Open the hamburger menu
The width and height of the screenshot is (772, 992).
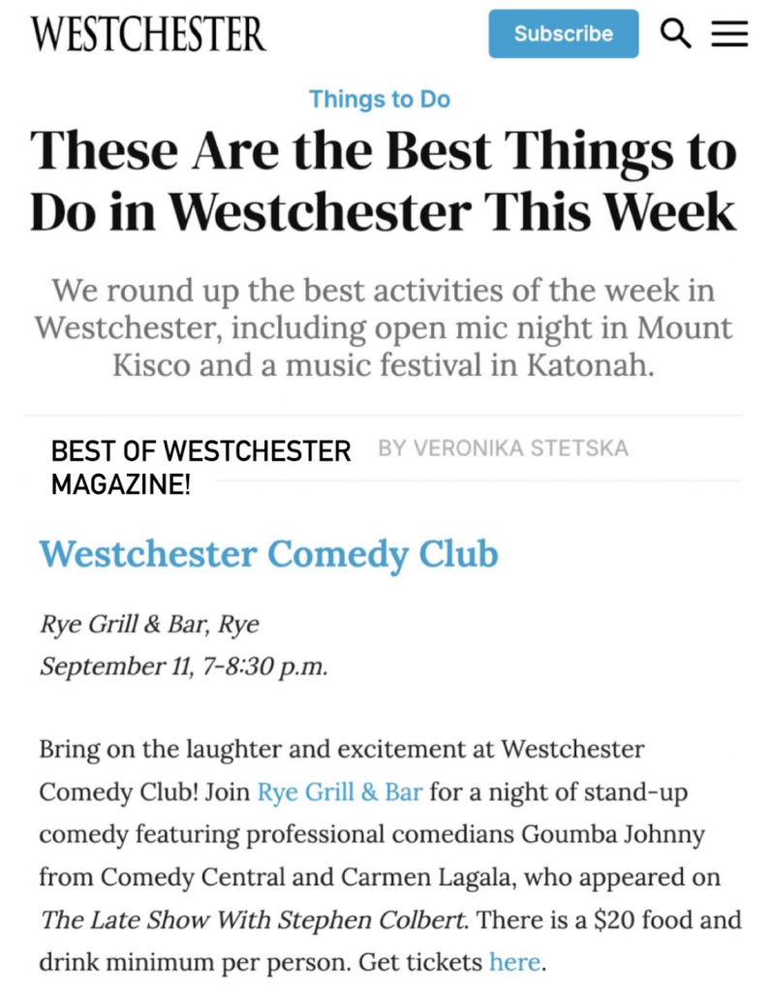click(x=729, y=34)
